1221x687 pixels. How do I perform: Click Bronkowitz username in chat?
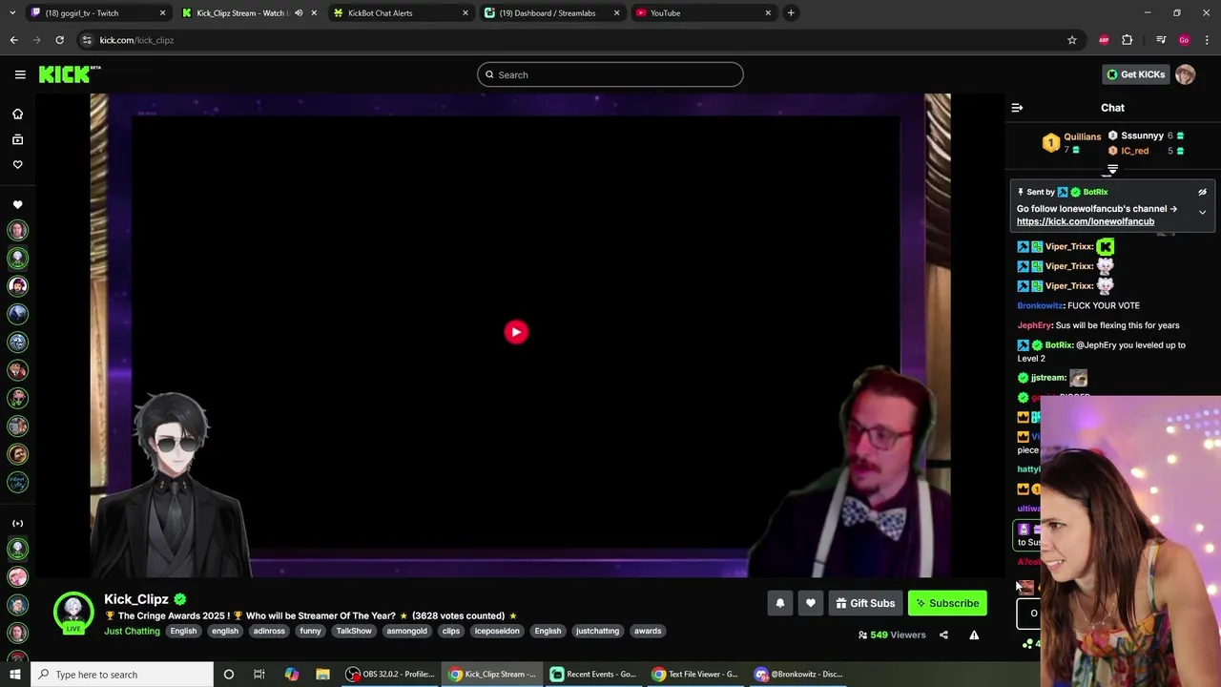click(x=1040, y=305)
